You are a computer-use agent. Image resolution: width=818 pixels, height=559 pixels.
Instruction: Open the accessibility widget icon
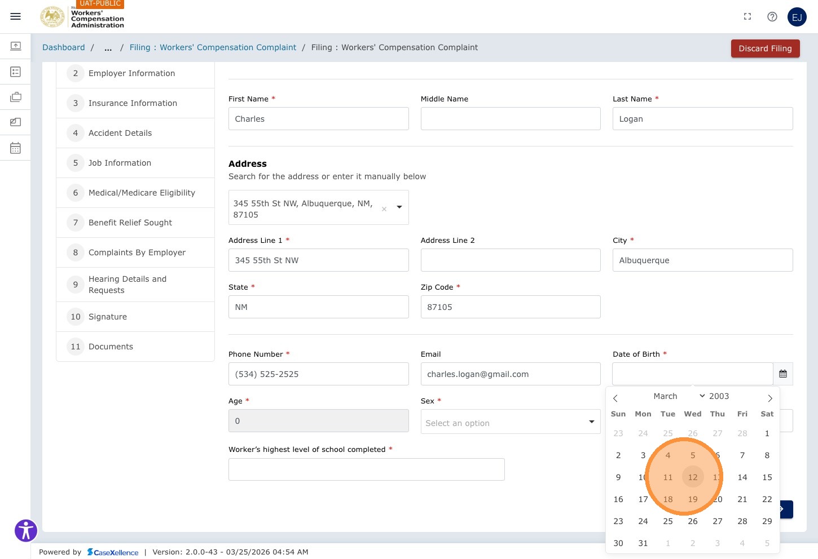tap(26, 530)
